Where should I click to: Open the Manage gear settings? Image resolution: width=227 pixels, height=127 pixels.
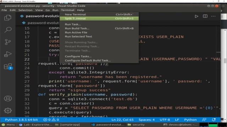(8, 110)
